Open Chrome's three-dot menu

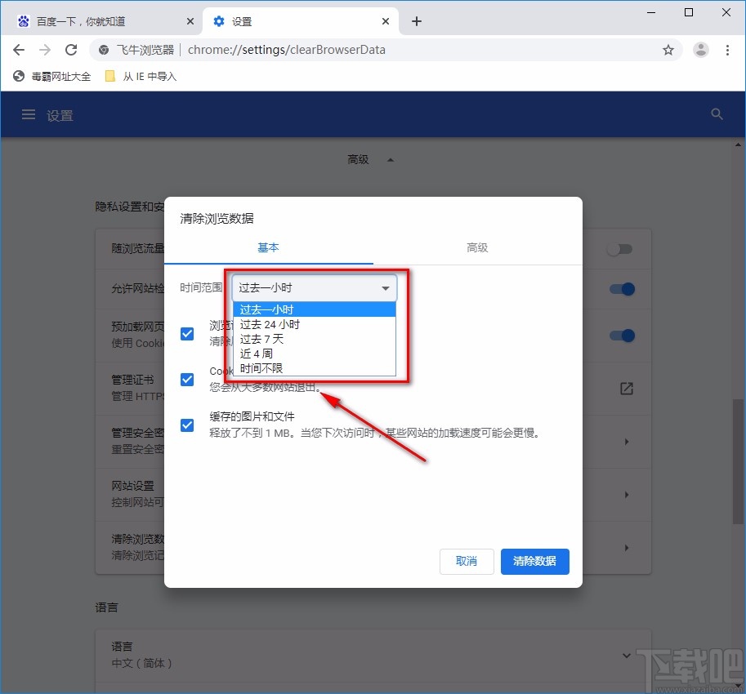coord(728,50)
